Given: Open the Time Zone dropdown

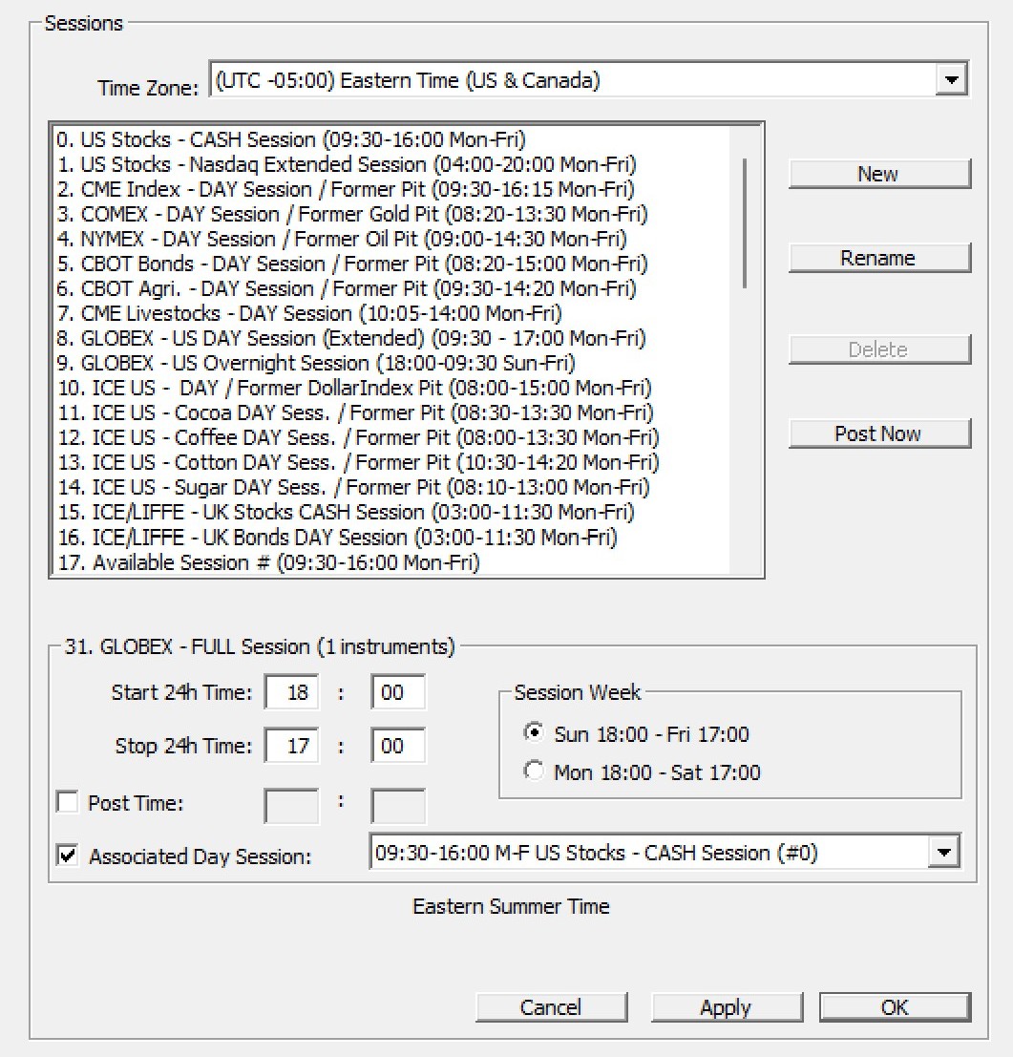Looking at the screenshot, I should pos(951,80).
